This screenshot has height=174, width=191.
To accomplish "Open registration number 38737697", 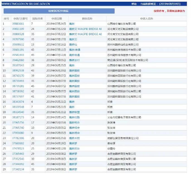I will pos(18,97).
